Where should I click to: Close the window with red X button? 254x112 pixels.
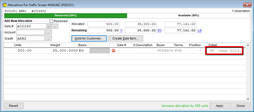click(x=247, y=5)
